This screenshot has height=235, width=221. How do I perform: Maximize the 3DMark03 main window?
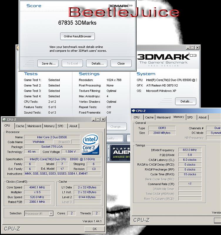tap(192, 48)
